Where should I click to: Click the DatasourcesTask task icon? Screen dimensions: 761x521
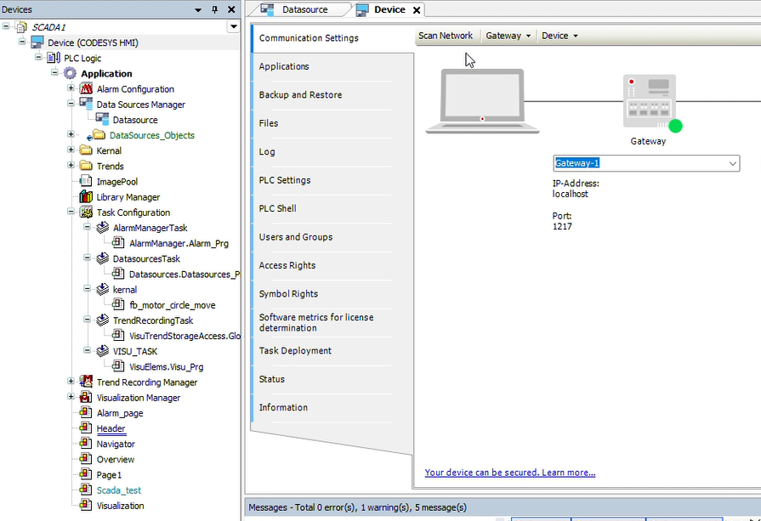coord(102,258)
